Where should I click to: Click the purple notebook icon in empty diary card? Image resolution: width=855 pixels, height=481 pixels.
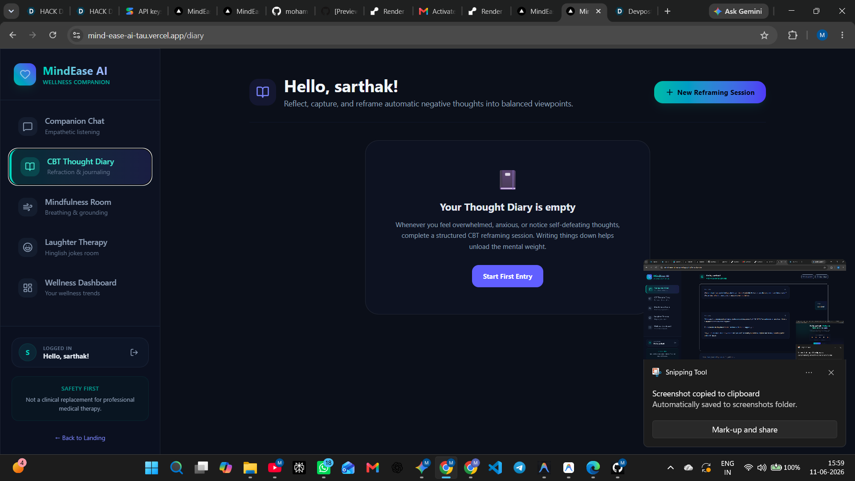click(507, 179)
